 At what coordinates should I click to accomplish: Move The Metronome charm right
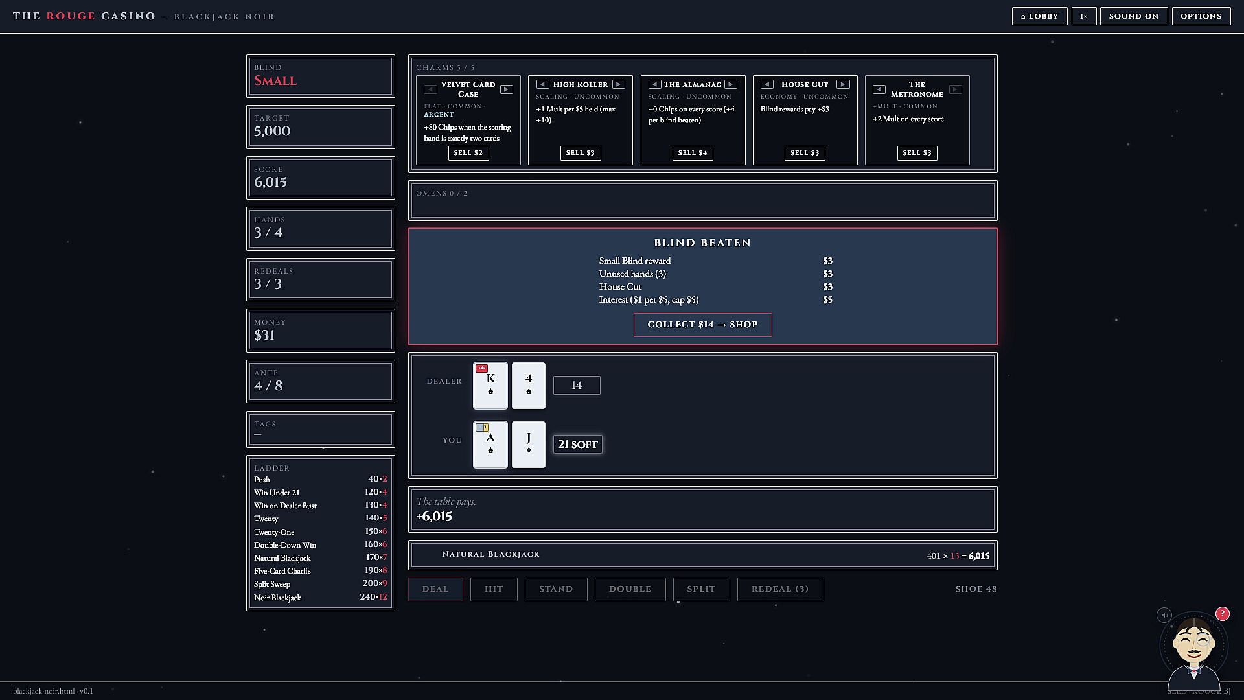pos(956,89)
